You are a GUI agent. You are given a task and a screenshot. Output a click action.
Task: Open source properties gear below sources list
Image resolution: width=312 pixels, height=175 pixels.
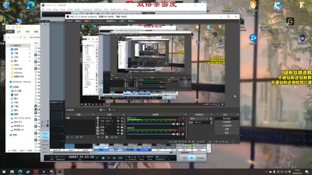coord(107,137)
